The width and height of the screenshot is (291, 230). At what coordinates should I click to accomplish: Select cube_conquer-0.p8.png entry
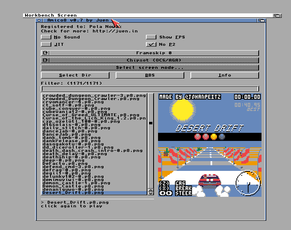tap(94, 109)
